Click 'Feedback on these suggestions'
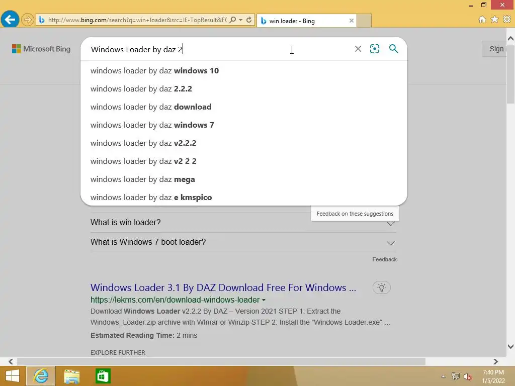The height and width of the screenshot is (386, 515). pos(355,214)
